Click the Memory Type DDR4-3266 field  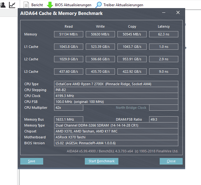click(116, 125)
